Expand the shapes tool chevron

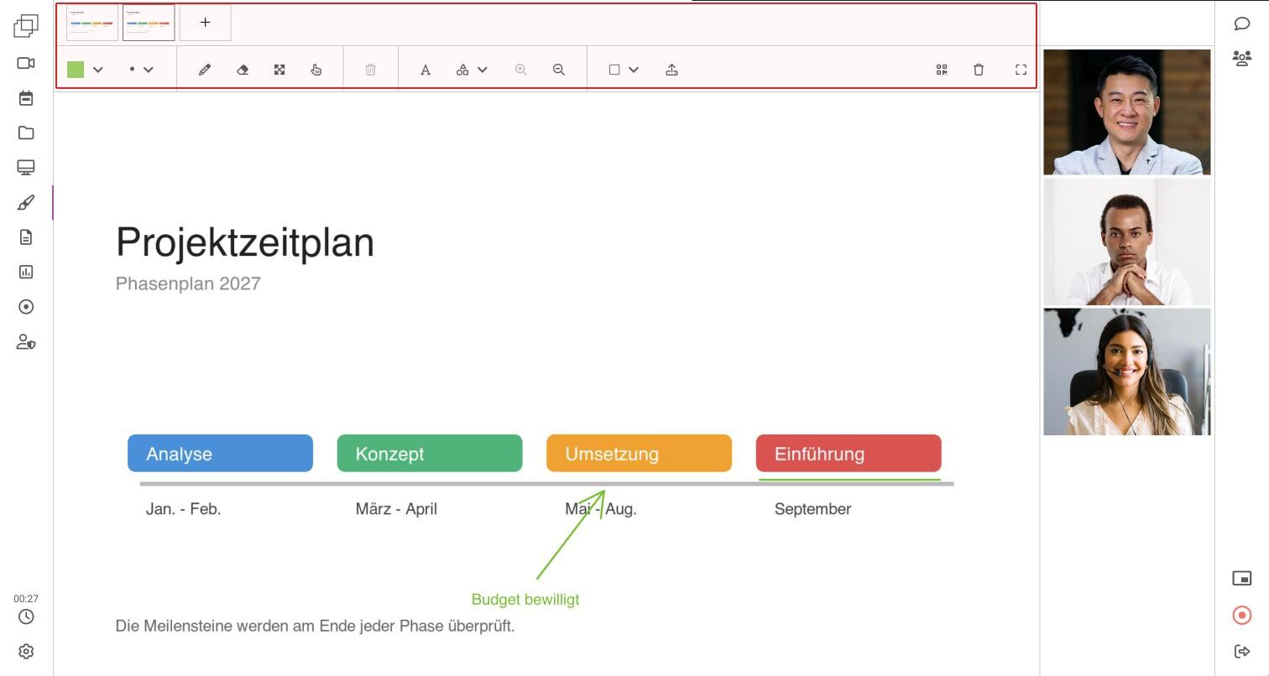coord(483,70)
